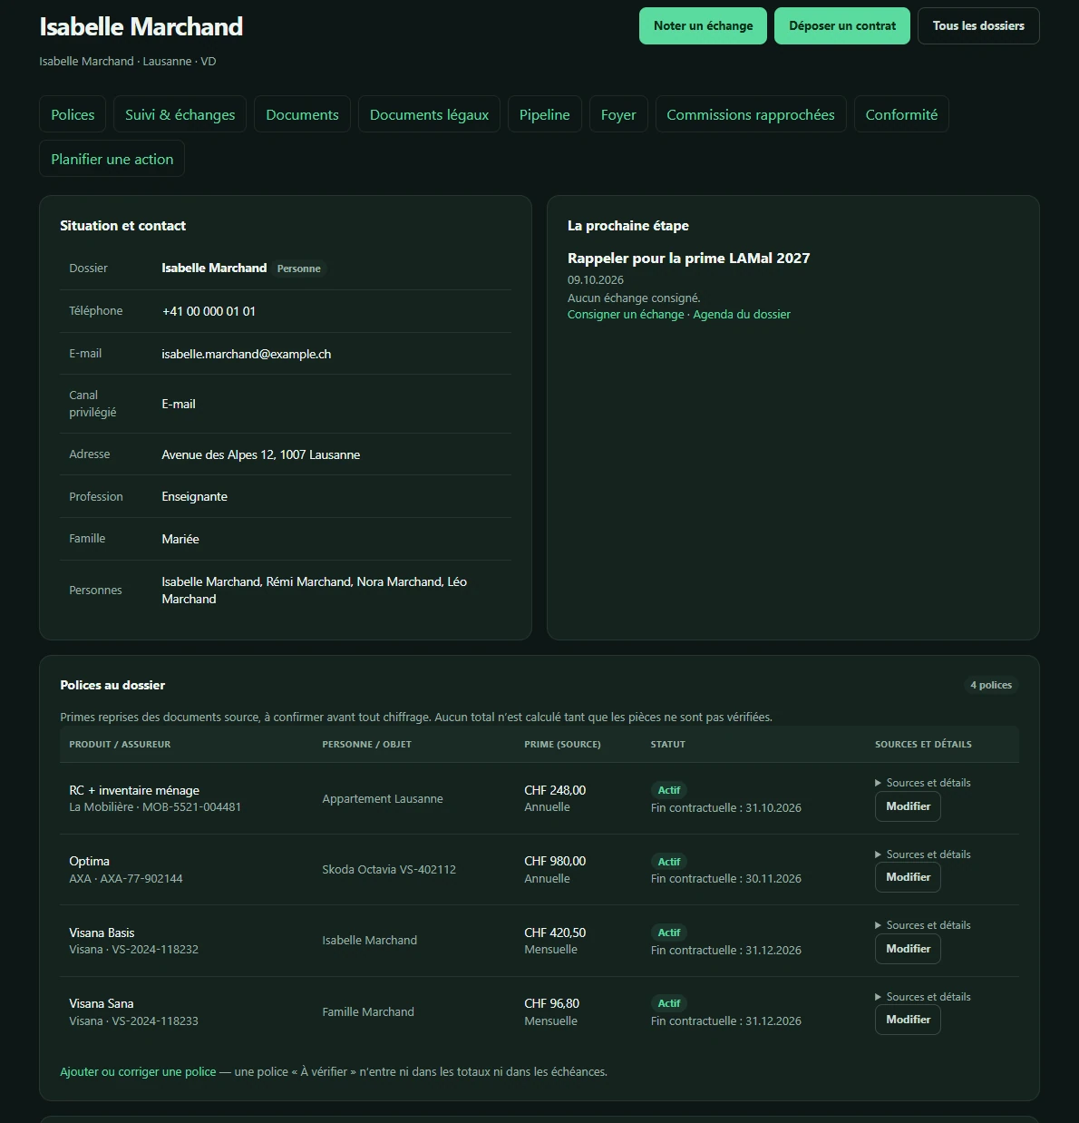
Task: Click the CHF 980,00 premium value
Action: pos(555,861)
